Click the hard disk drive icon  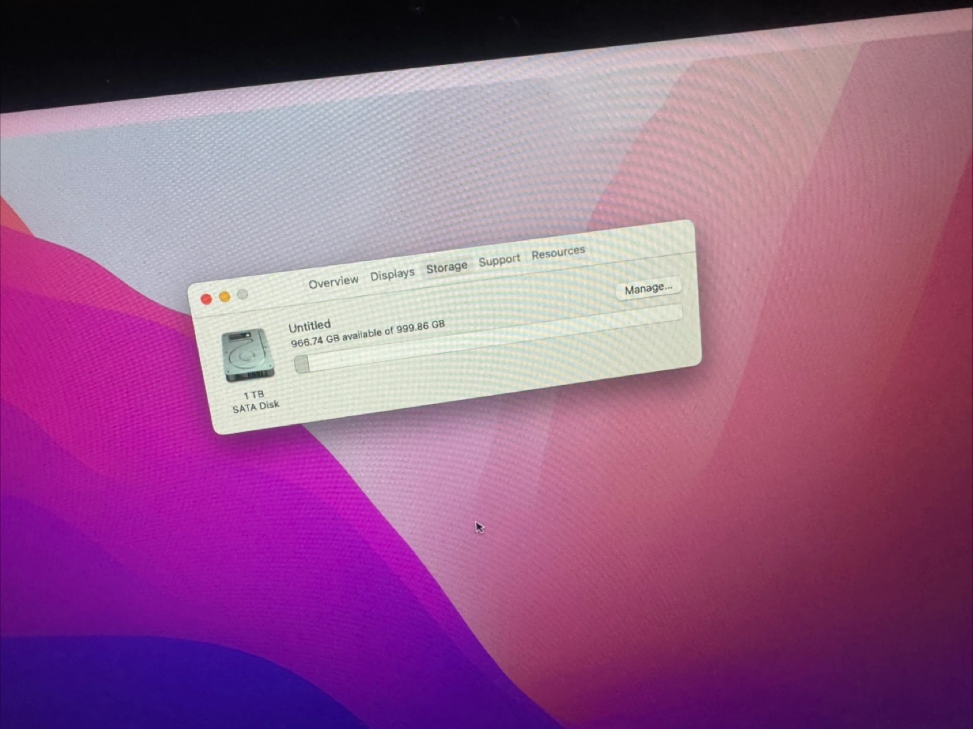coord(247,355)
